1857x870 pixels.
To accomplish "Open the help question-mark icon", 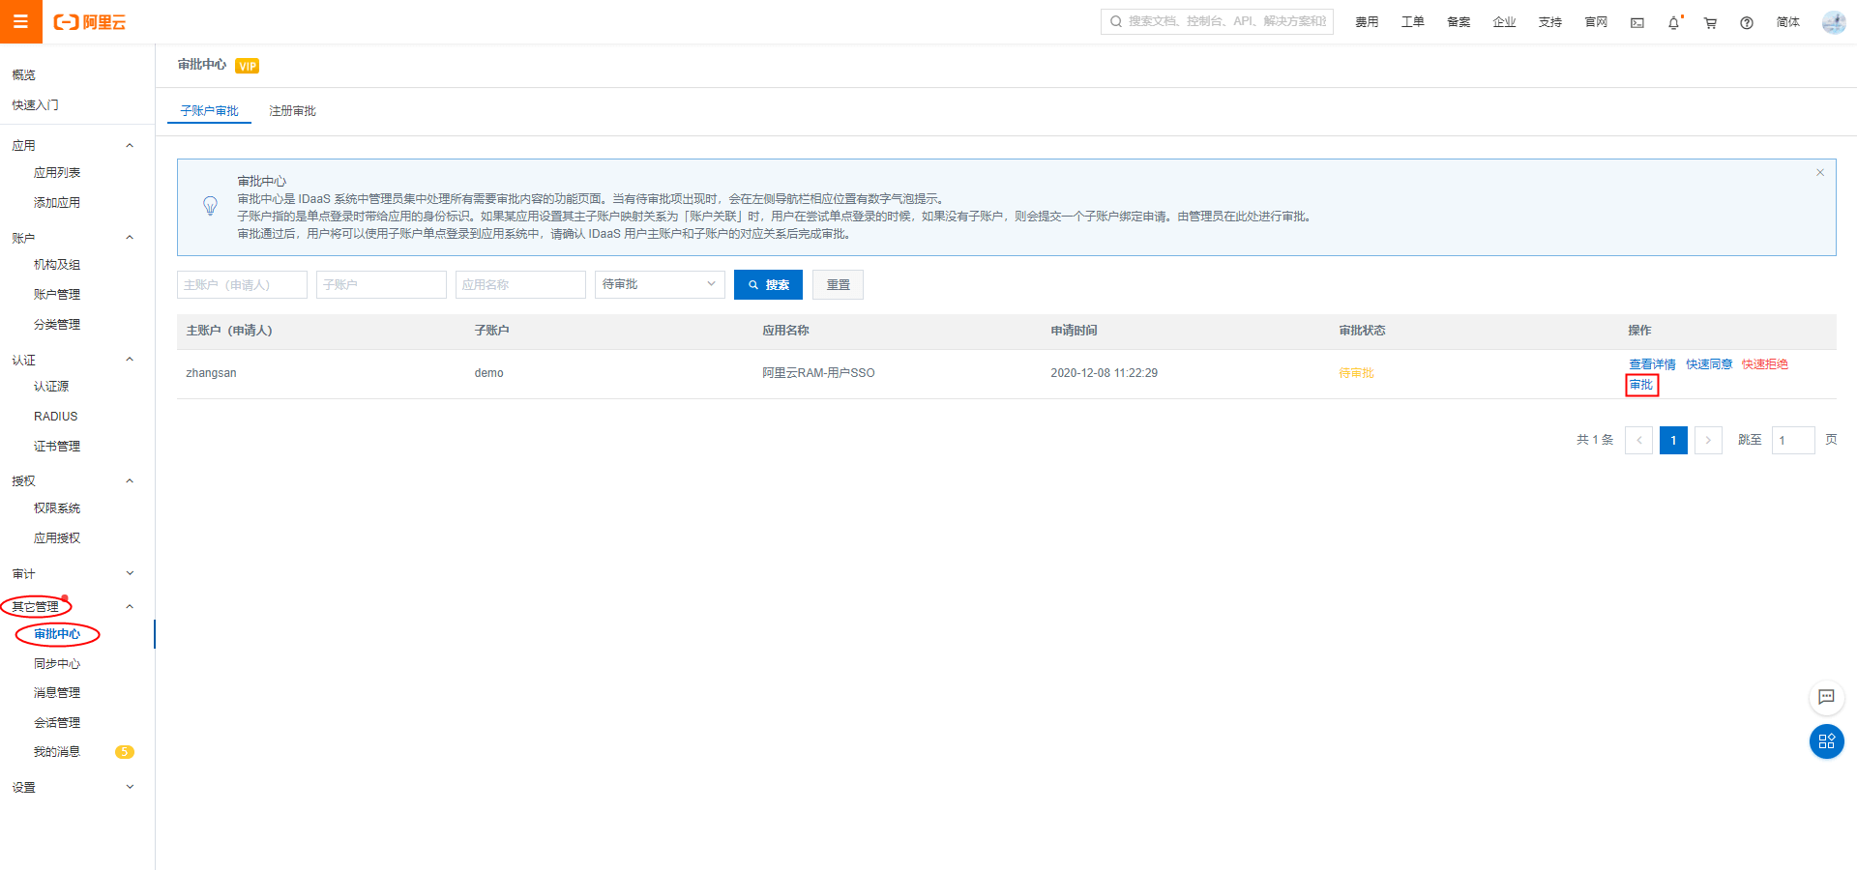I will [x=1747, y=22].
